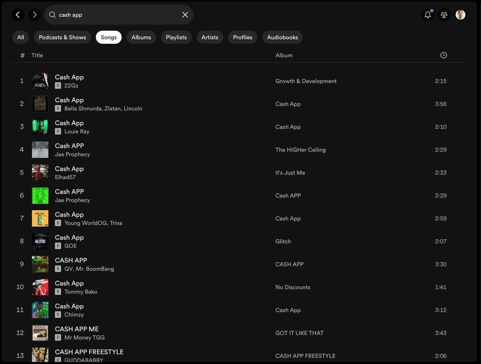Switch to the Albums filter
Screen dimensions: 481x364
(x=141, y=37)
